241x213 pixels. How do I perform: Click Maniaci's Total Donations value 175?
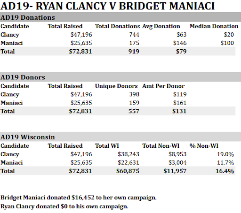[134, 43]
